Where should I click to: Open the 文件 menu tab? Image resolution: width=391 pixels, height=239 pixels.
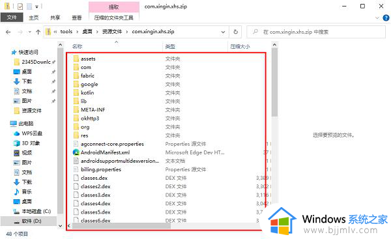12,18
